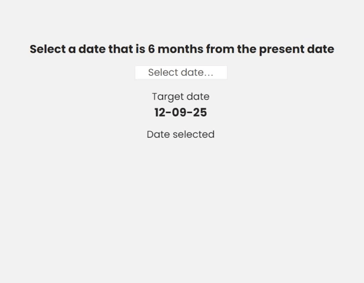The image size is (364, 283).
Task: Focus the date field above Target date
Action: click(181, 72)
